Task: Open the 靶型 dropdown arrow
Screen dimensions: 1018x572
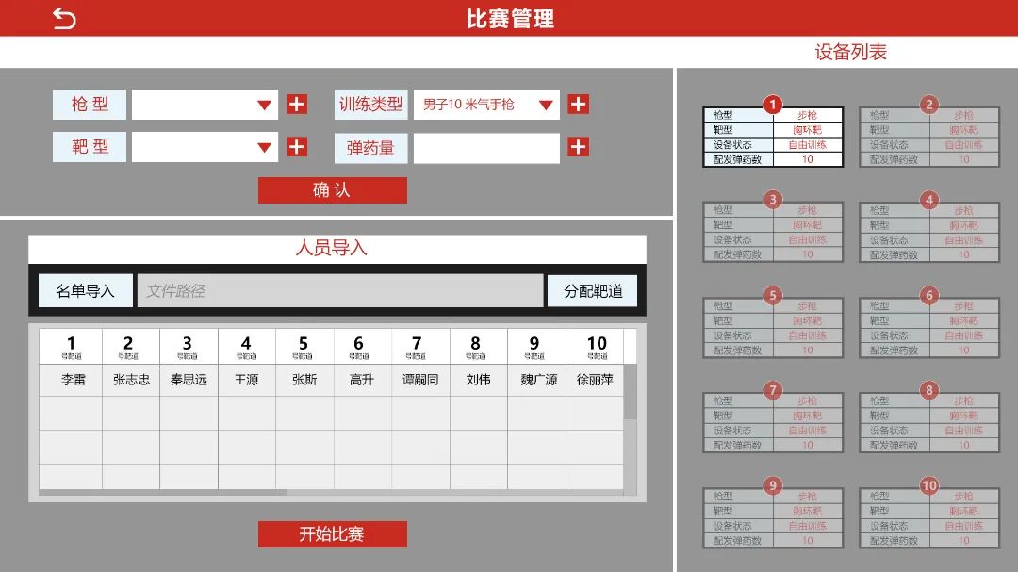Action: [264, 147]
